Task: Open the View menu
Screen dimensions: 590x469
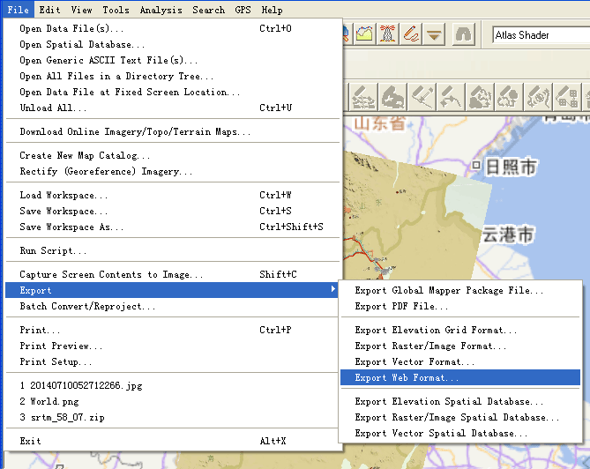Action: click(81, 10)
